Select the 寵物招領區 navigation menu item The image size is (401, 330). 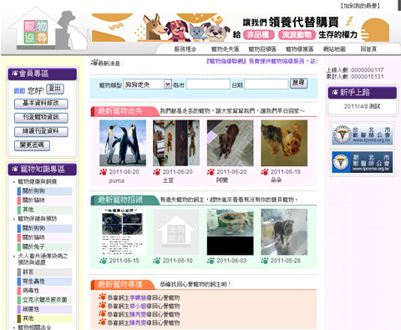[262, 49]
